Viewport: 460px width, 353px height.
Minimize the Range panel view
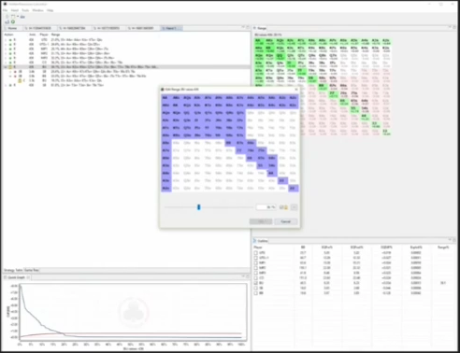[x=450, y=27]
